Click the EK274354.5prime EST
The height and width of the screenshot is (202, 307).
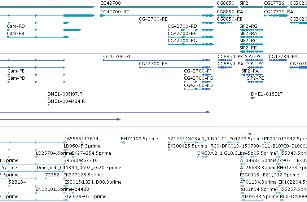73,157
